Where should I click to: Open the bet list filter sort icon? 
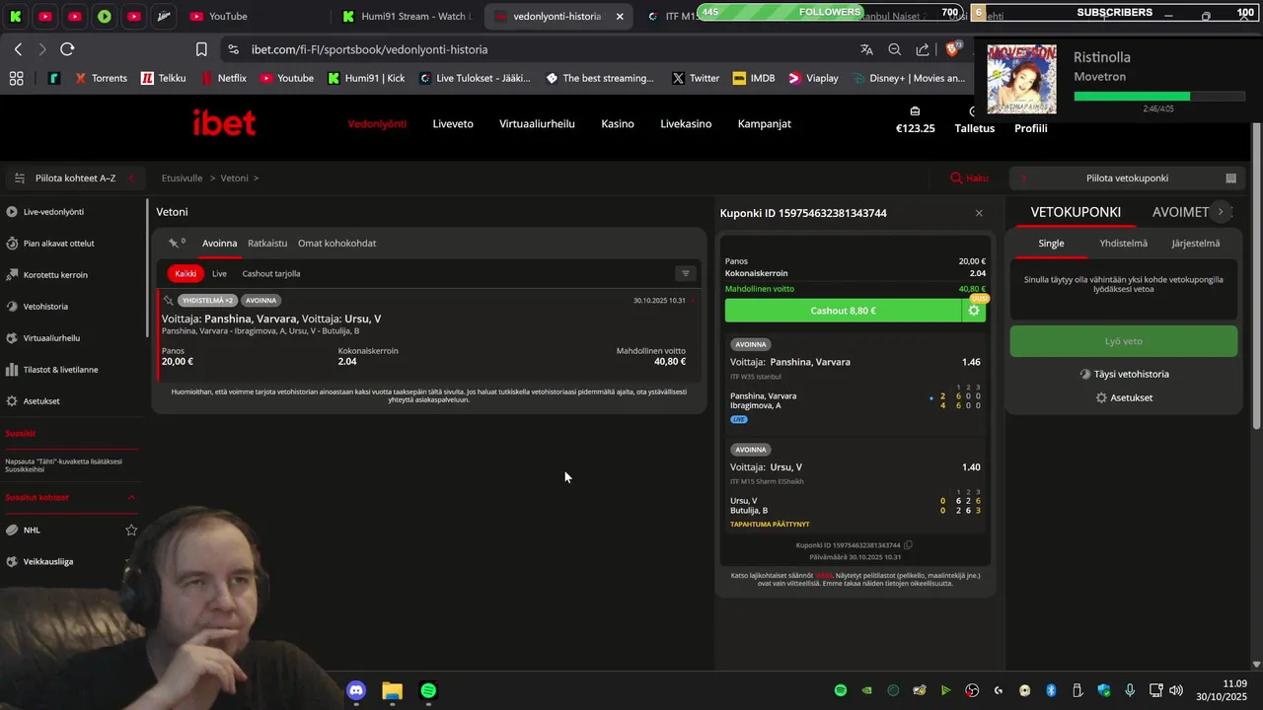point(686,274)
